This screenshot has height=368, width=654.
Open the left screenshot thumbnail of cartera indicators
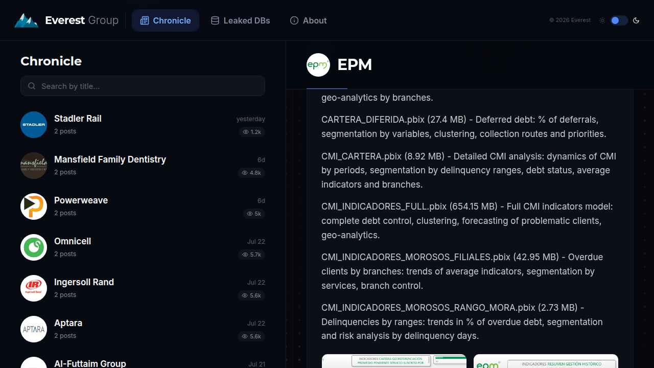tap(394, 361)
